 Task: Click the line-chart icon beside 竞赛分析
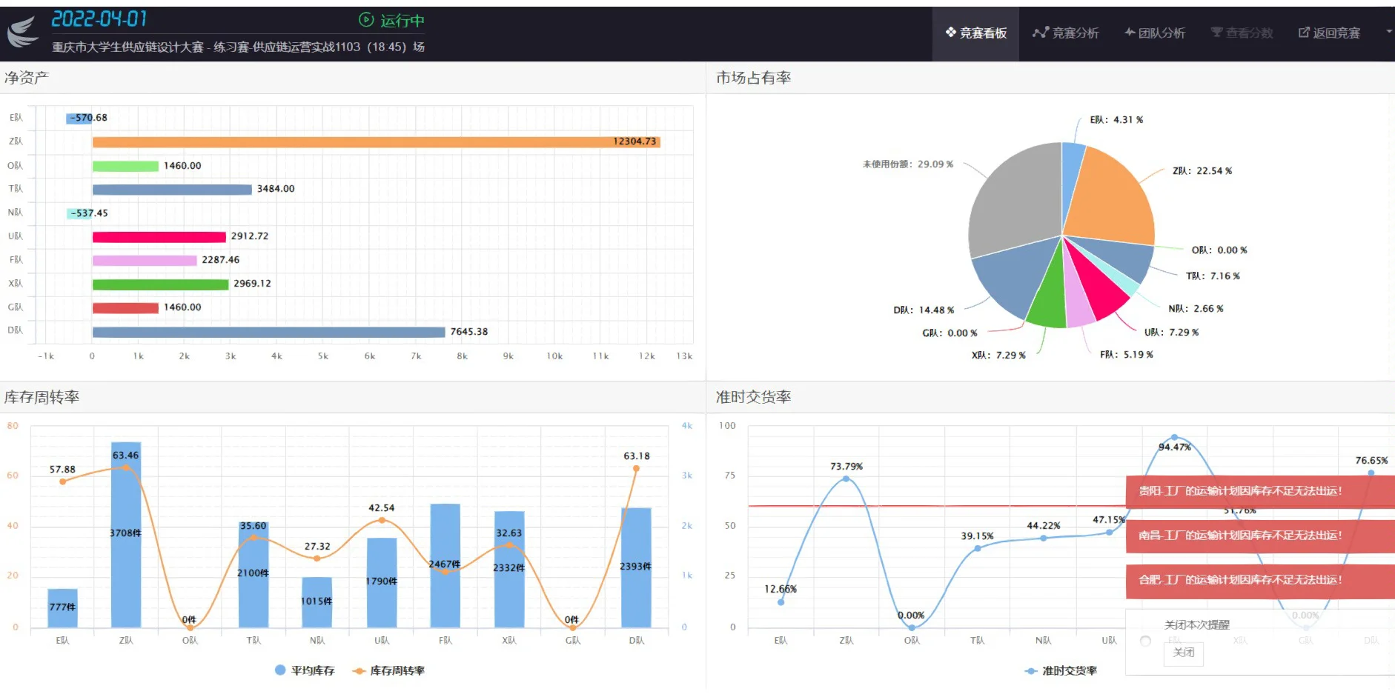click(1040, 33)
